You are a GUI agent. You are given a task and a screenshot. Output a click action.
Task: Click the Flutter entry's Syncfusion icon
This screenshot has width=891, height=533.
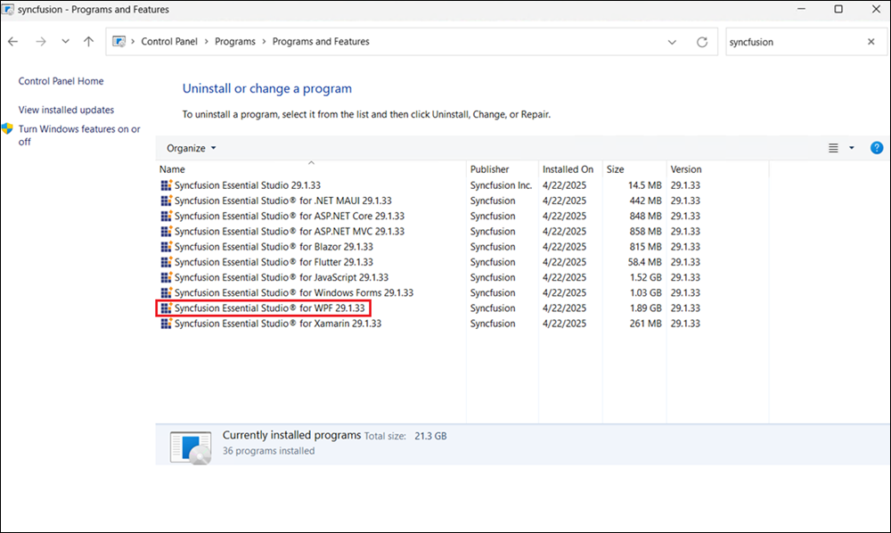tap(166, 262)
